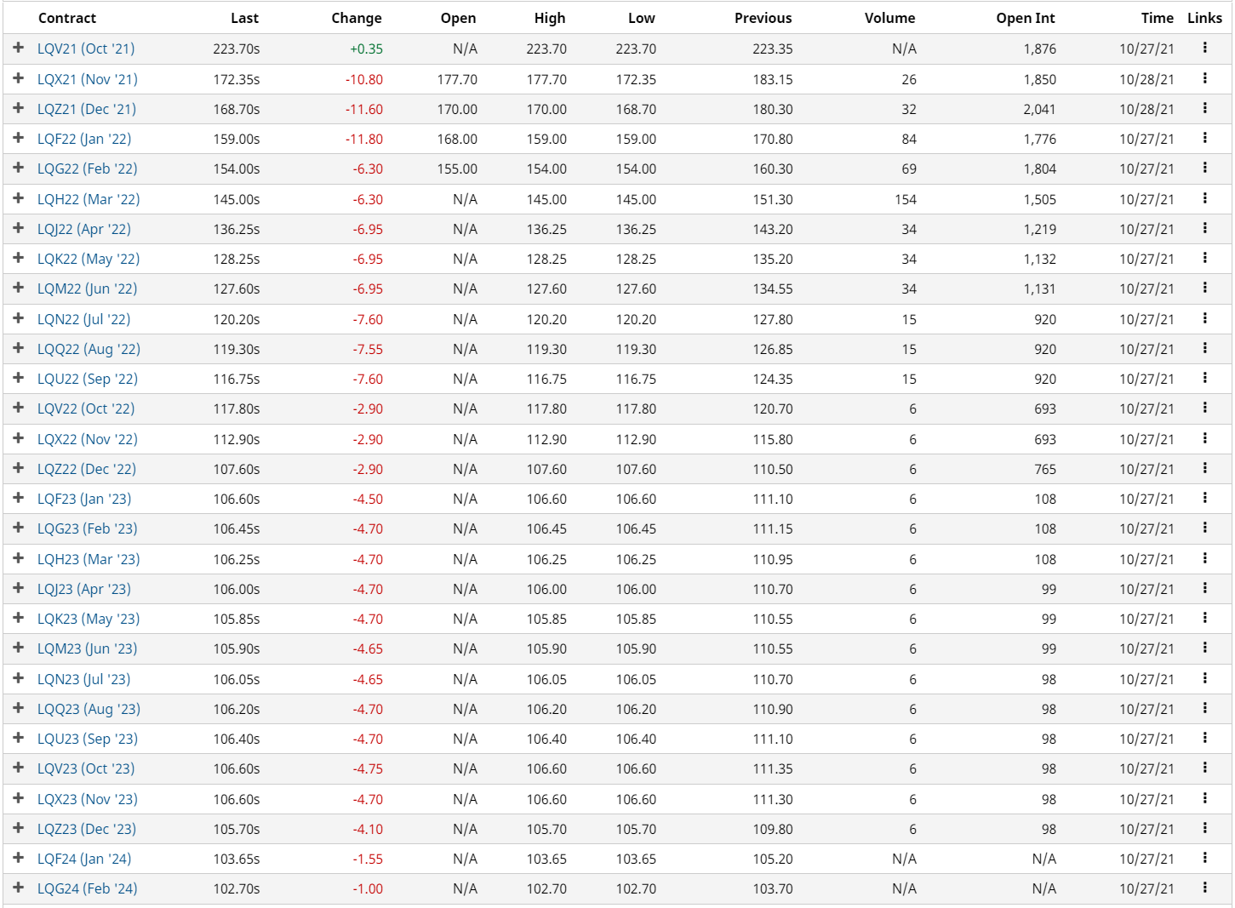The width and height of the screenshot is (1235, 908).
Task: Expand the LQF24 (Jan '24) row
Action: [19, 858]
